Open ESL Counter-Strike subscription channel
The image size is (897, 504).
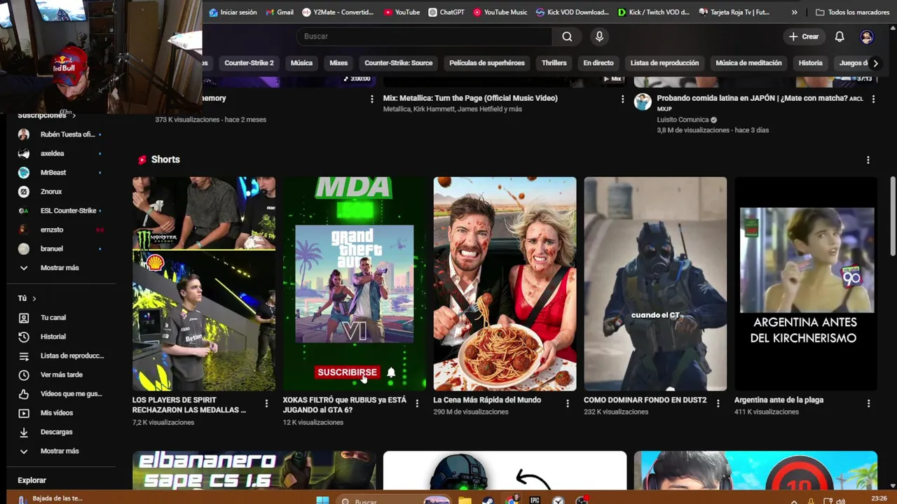point(62,211)
